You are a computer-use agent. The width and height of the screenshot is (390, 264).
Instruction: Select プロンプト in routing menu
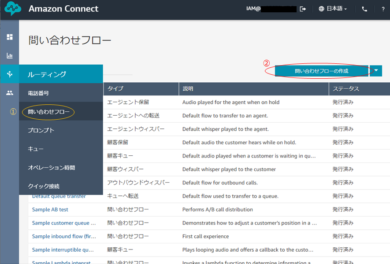click(61, 130)
